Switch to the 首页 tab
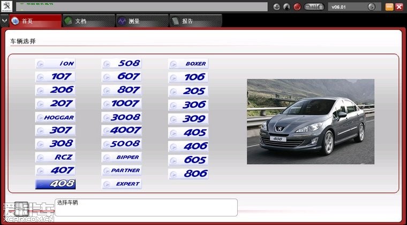Viewport: 407px width, 225px height. click(35, 21)
